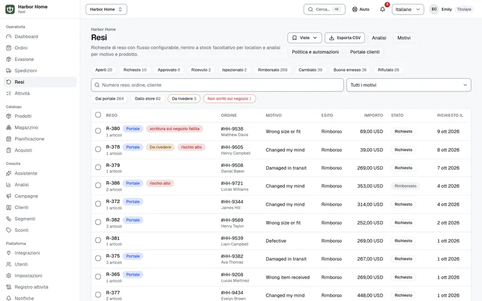Sort by Importo column header
The width and height of the screenshot is (482, 301).
(x=374, y=115)
